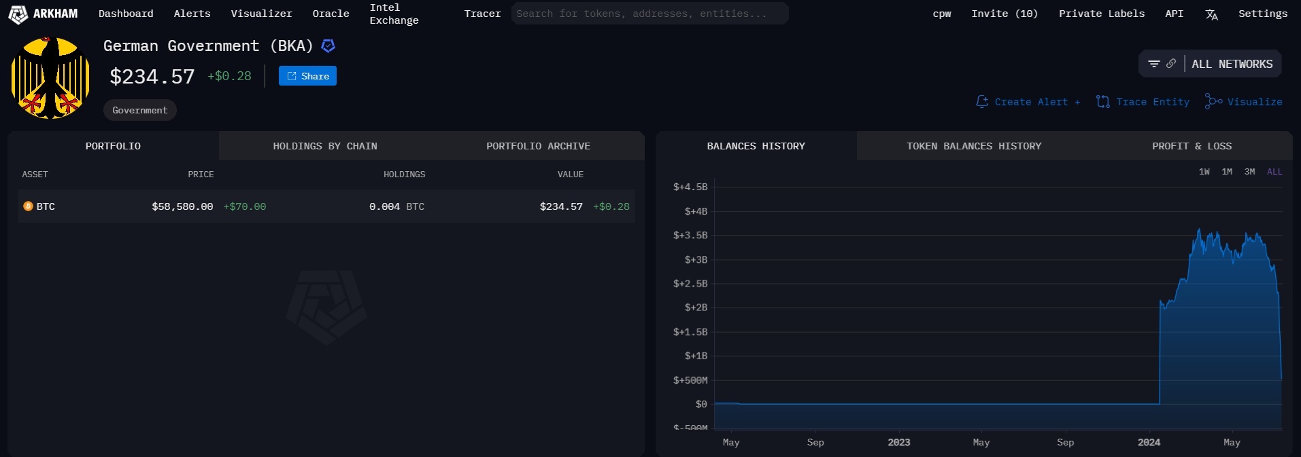Open Intel Exchange
This screenshot has height=457, width=1301.
coord(394,14)
